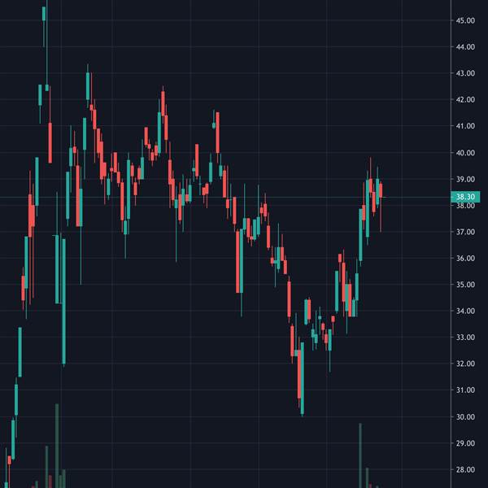Screen dimensions: 488x488
Task: Click the 32.00 price axis label
Action: 465,364
